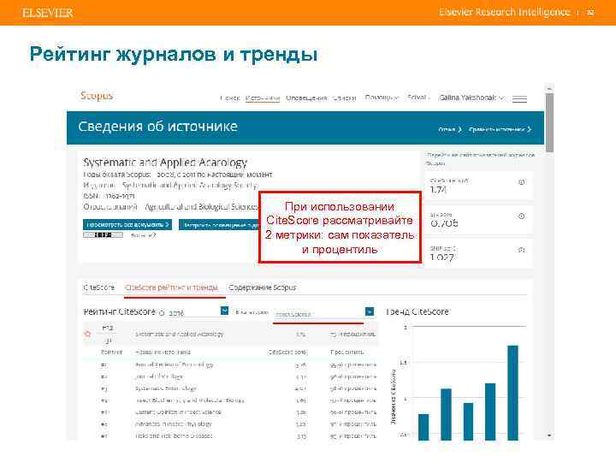Click the scrollbar down arrow
The width and height of the screenshot is (616, 462).
[549, 435]
